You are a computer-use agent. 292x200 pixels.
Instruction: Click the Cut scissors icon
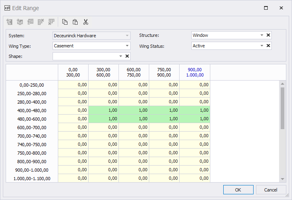point(86,22)
